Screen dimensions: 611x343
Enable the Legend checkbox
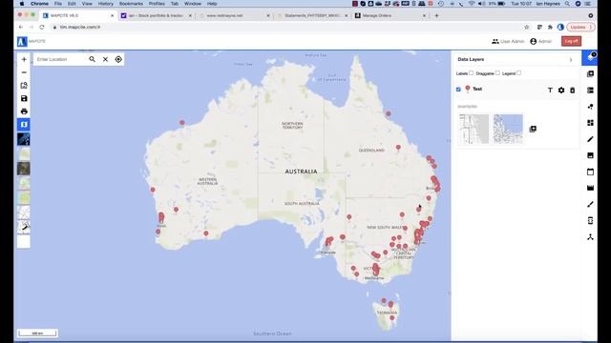(519, 72)
